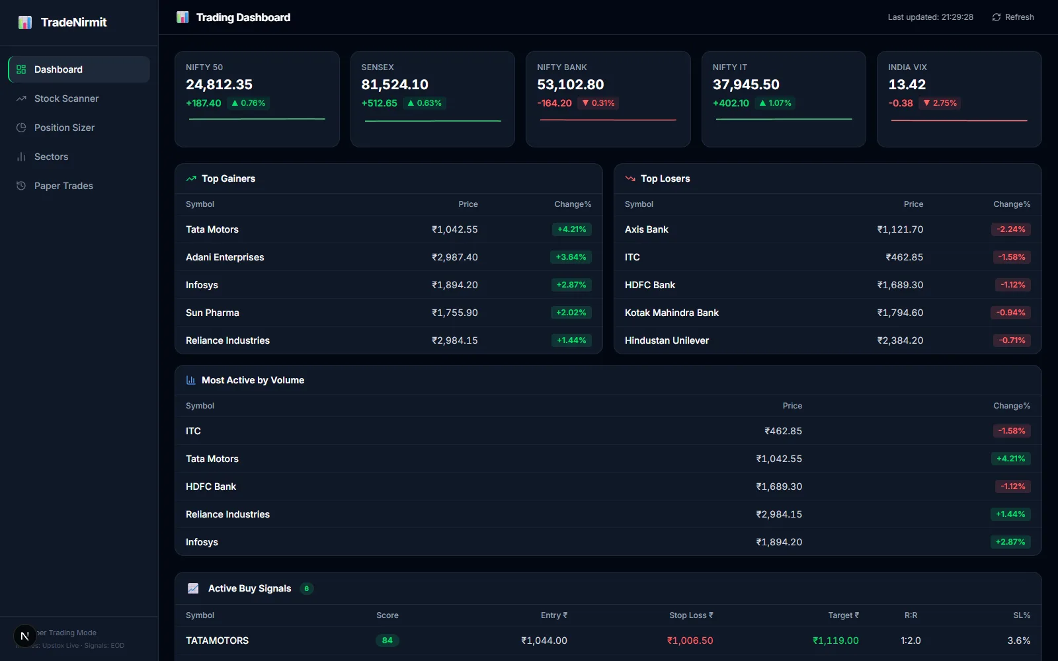Select Adani Enterprises row
This screenshot has height=661, width=1058.
tap(389, 257)
